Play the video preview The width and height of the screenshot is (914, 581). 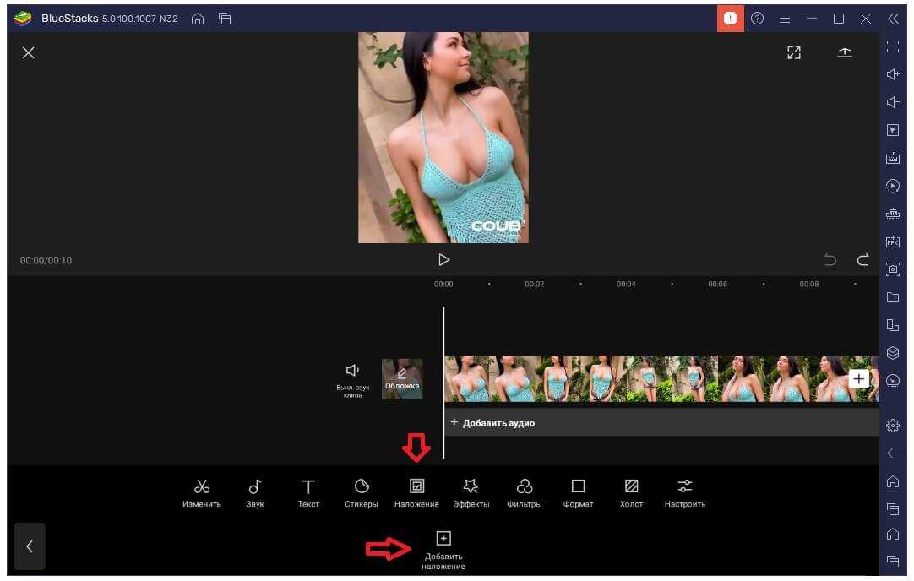pyautogui.click(x=443, y=260)
